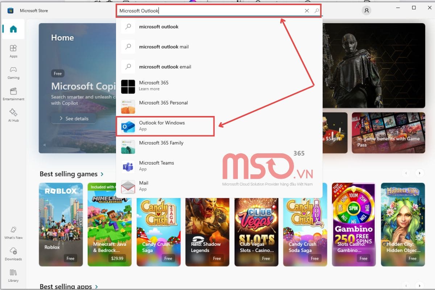This screenshot has height=290, width=435.
Task: Click the Home heading on banner
Action: [62, 37]
